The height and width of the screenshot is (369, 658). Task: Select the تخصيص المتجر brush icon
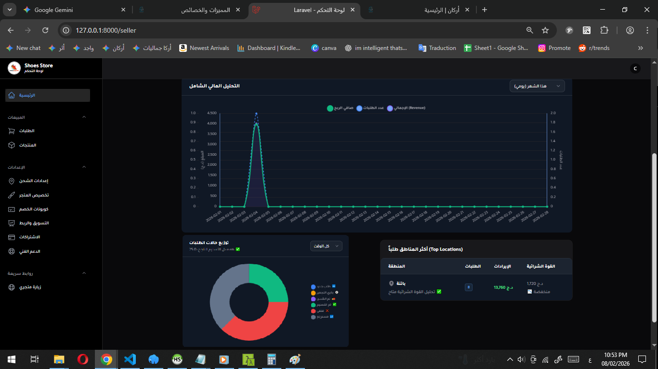pyautogui.click(x=12, y=195)
